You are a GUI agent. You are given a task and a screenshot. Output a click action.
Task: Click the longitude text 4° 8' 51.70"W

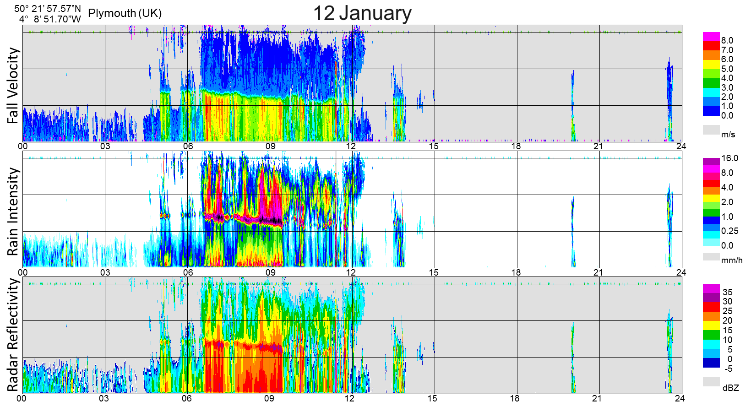50,19
